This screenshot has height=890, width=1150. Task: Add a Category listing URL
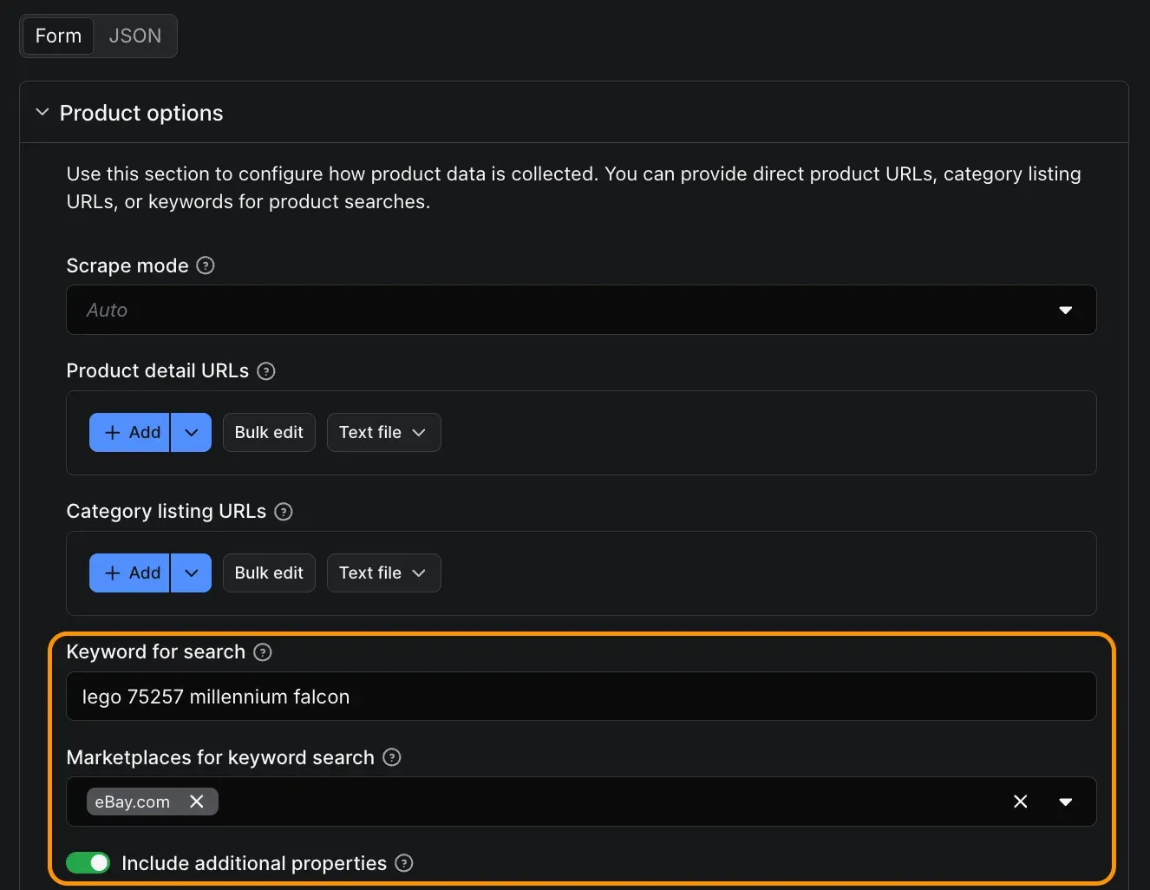pos(130,573)
